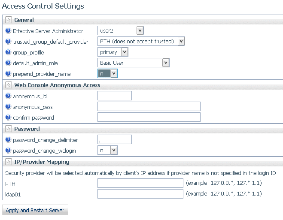
Task: Collapse the Password section
Action: click(9, 129)
